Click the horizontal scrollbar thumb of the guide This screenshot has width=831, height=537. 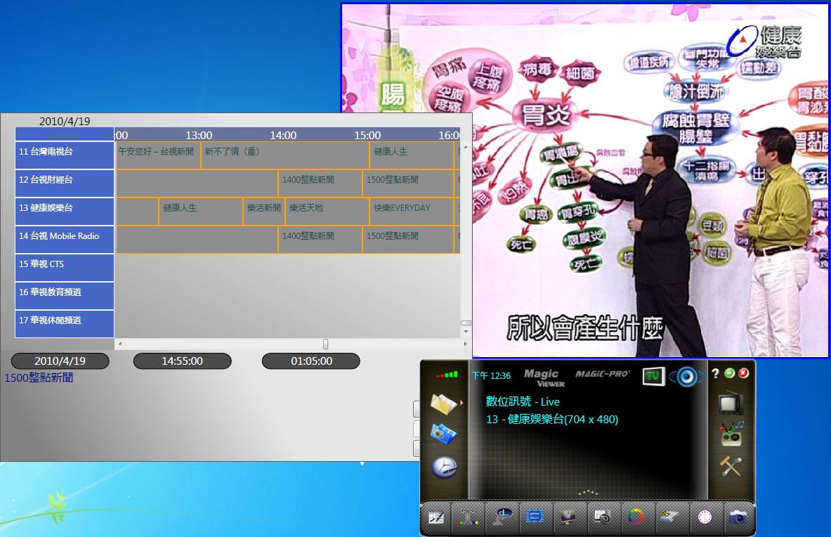(325, 344)
